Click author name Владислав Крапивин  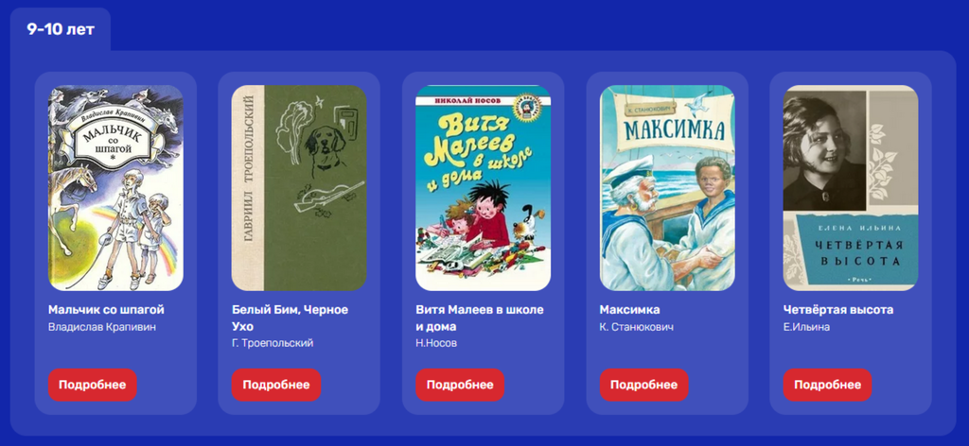(102, 327)
